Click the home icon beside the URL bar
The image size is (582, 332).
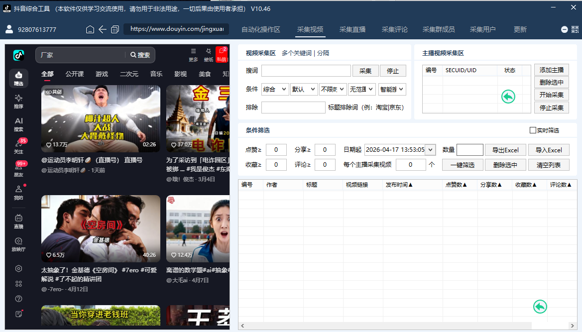[90, 29]
